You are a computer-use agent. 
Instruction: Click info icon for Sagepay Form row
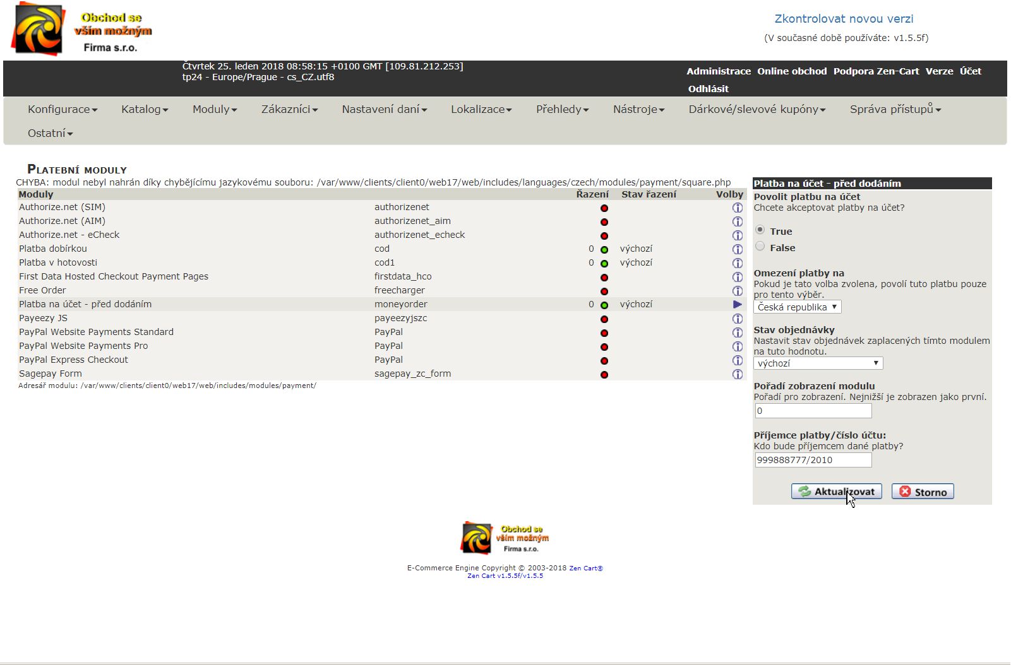(x=737, y=374)
